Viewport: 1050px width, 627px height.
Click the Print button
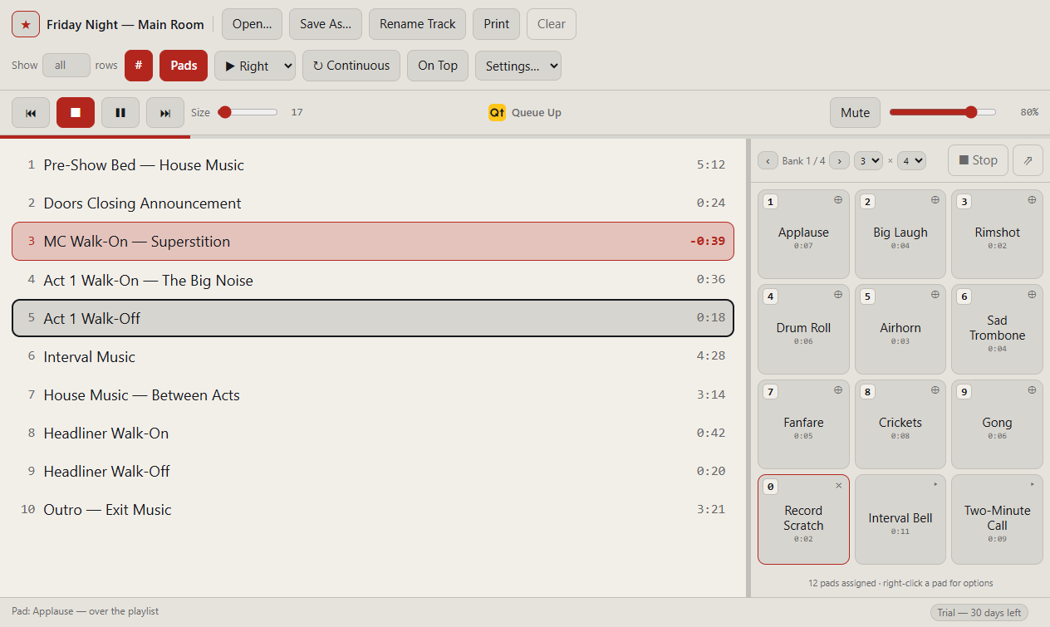[497, 24]
